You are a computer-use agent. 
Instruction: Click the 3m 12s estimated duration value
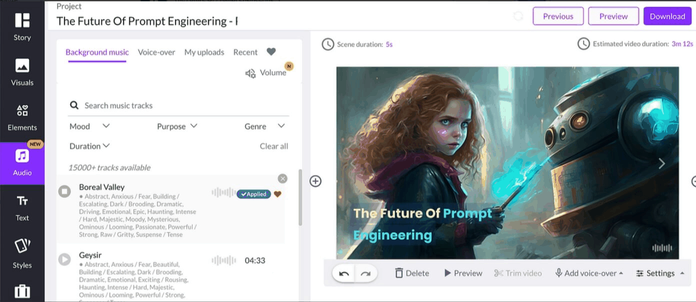pos(682,43)
